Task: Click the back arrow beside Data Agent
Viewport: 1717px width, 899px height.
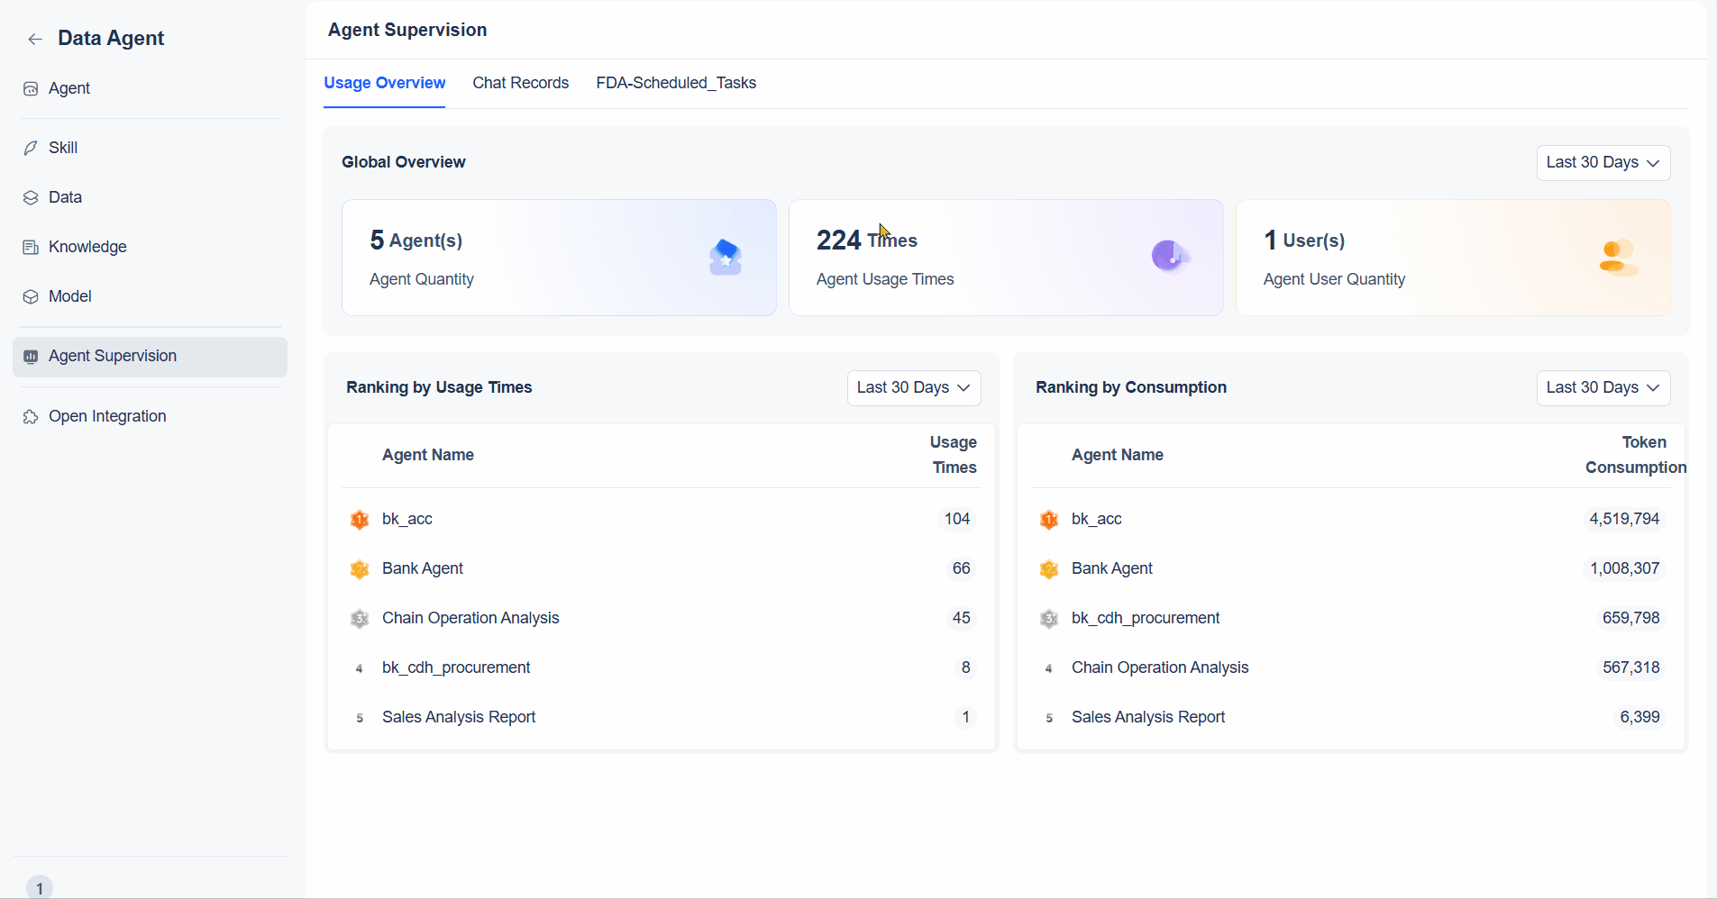Action: [35, 39]
